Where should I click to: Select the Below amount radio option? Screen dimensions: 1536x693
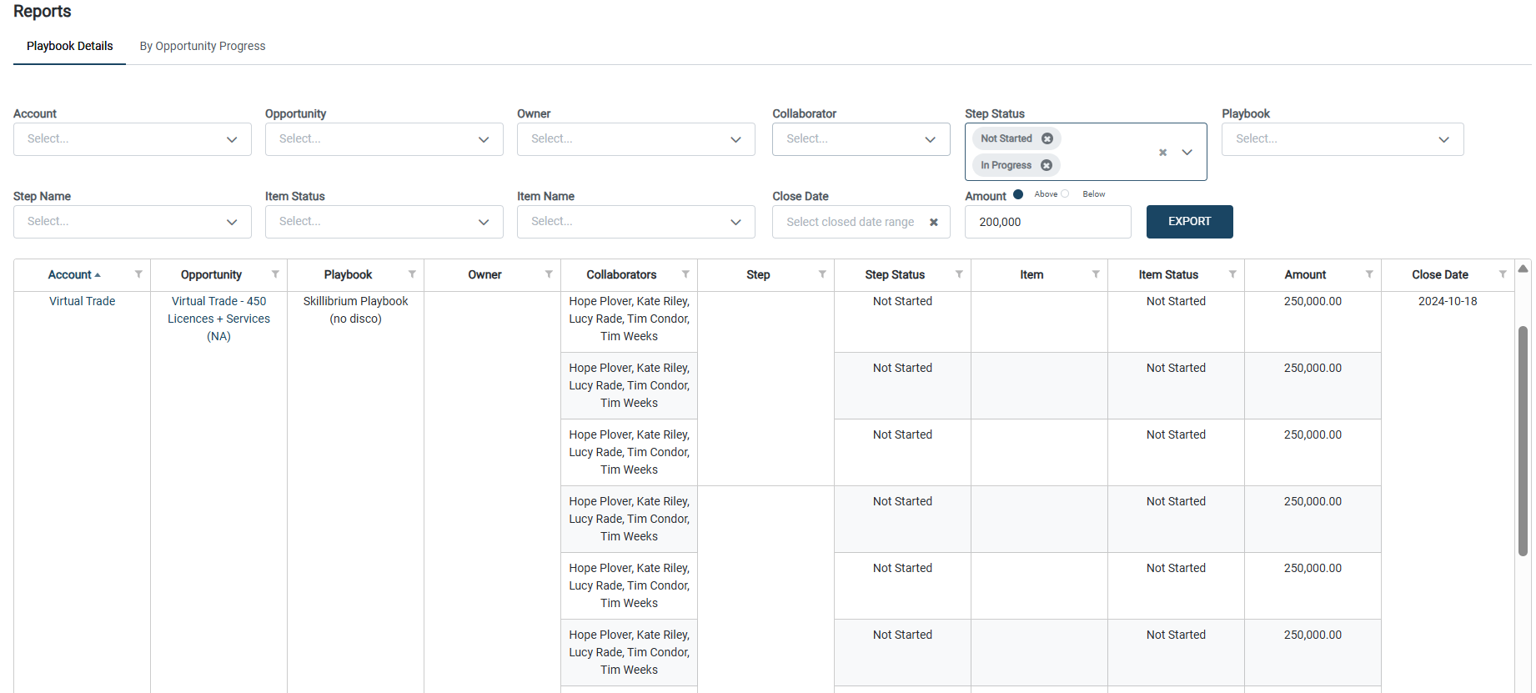[1065, 194]
